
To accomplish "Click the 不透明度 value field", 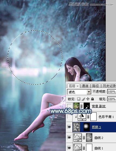I will pyautogui.click(x=112, y=92).
